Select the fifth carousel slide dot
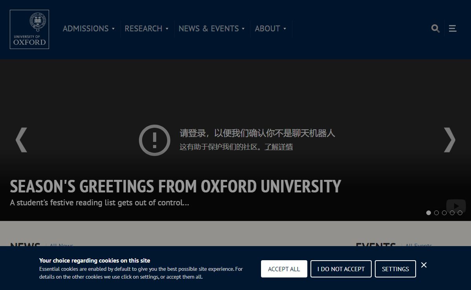Viewport: 471px width, 290px height. (460, 213)
